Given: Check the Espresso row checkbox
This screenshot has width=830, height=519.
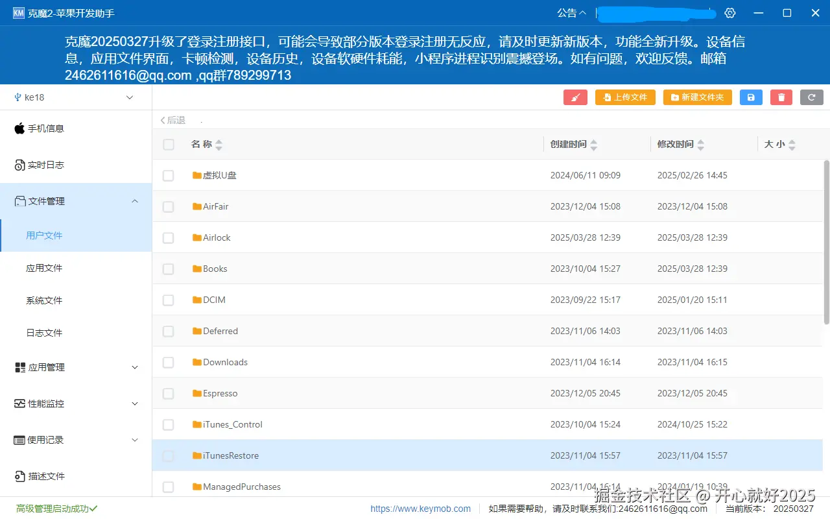Looking at the screenshot, I should (168, 394).
